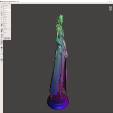Open the Meshmix parts library
The image size is (113, 113).
[x=1, y=13]
